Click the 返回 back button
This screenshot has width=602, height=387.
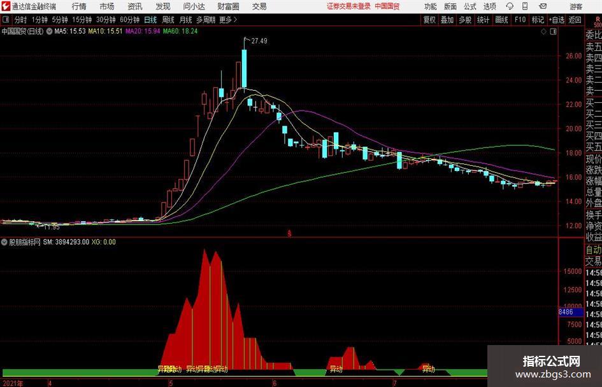575,20
